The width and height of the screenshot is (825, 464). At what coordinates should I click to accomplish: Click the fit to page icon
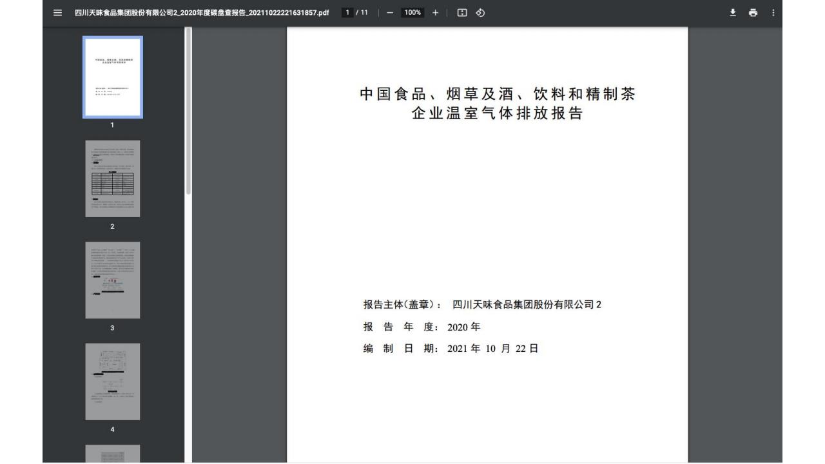(461, 12)
